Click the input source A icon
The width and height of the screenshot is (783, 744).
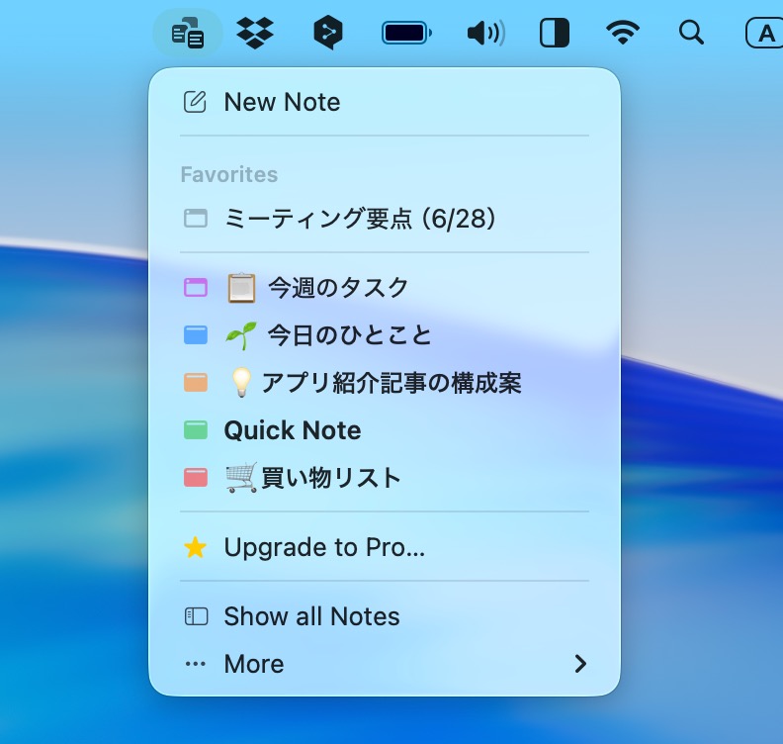tap(764, 34)
